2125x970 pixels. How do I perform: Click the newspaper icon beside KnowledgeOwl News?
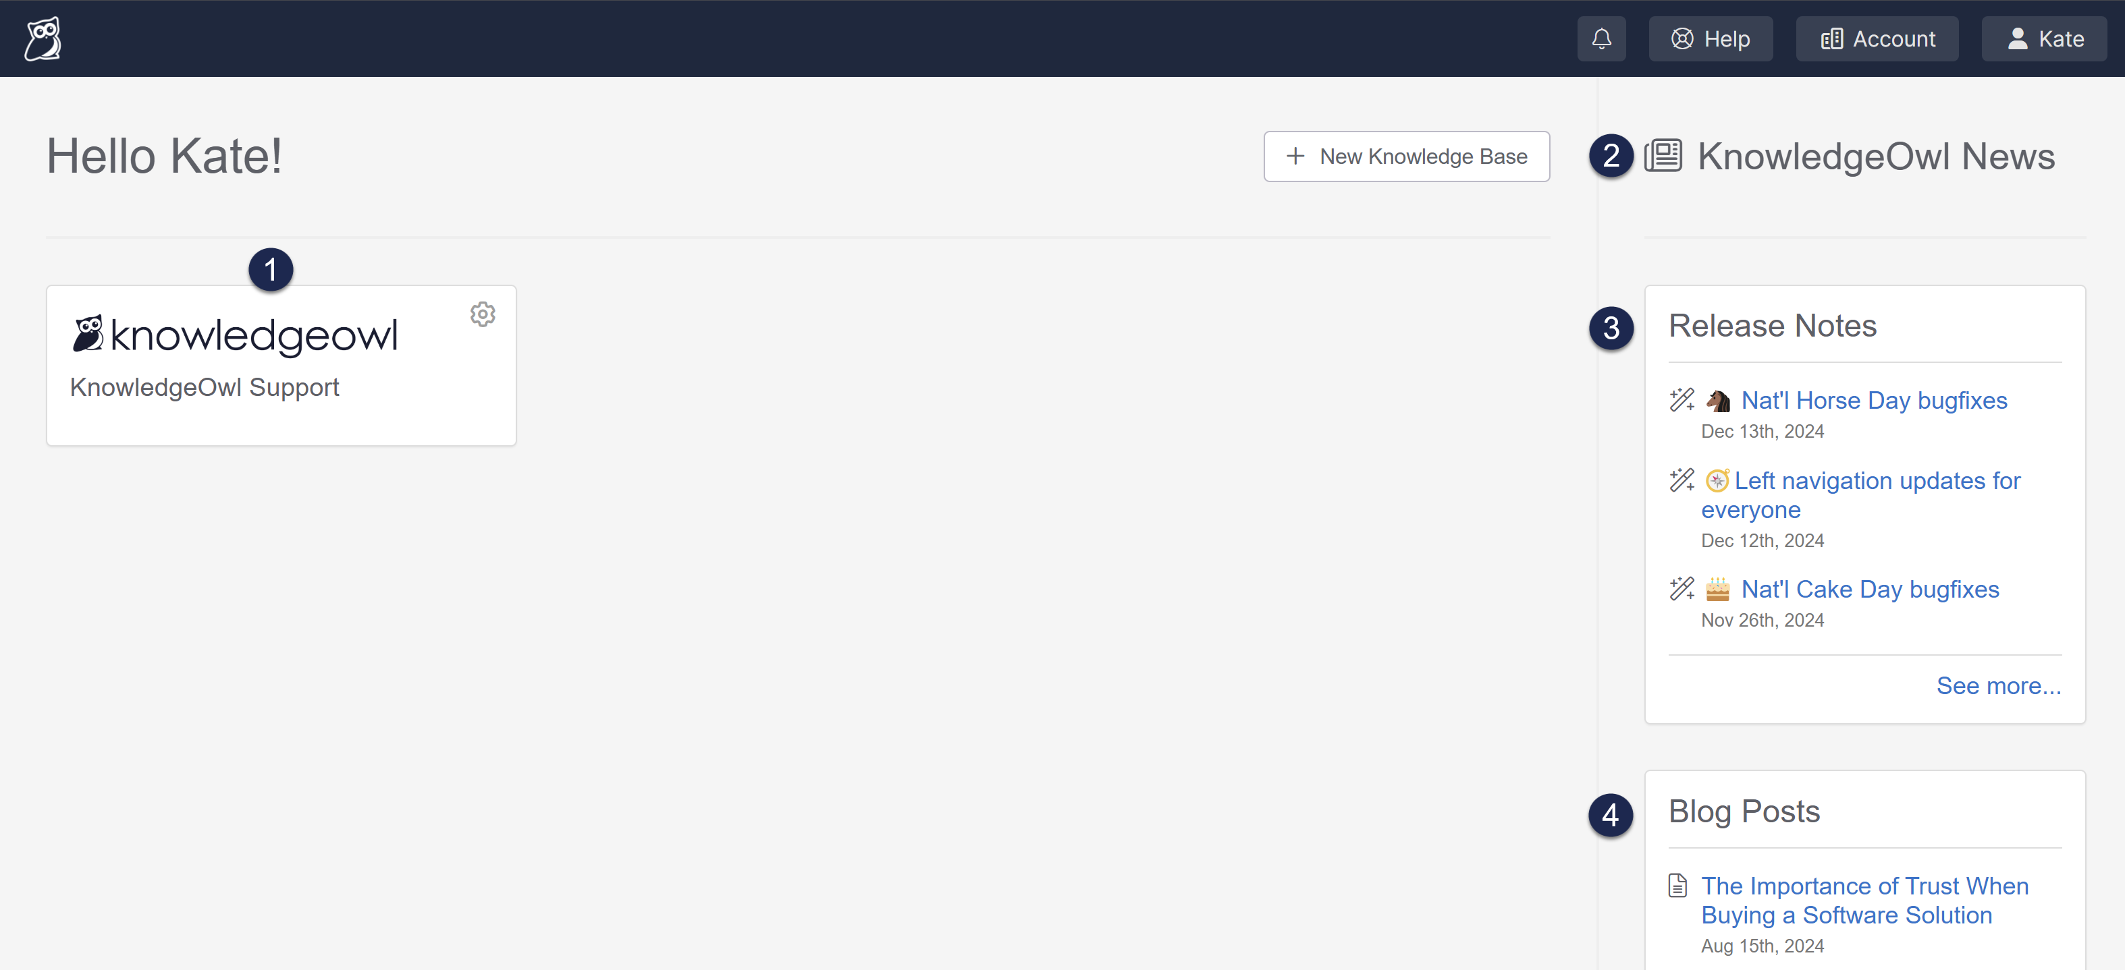coord(1663,156)
